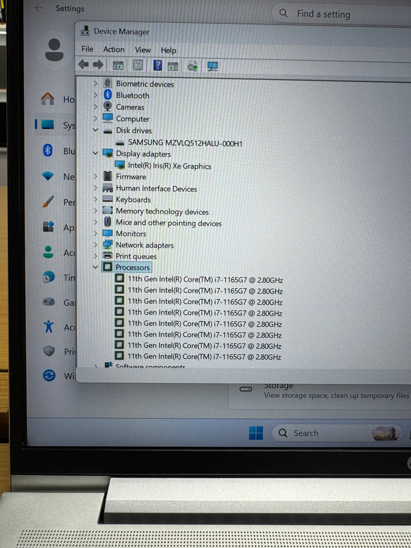Click the Cameras webcam icon
The width and height of the screenshot is (411, 548).
(x=108, y=106)
